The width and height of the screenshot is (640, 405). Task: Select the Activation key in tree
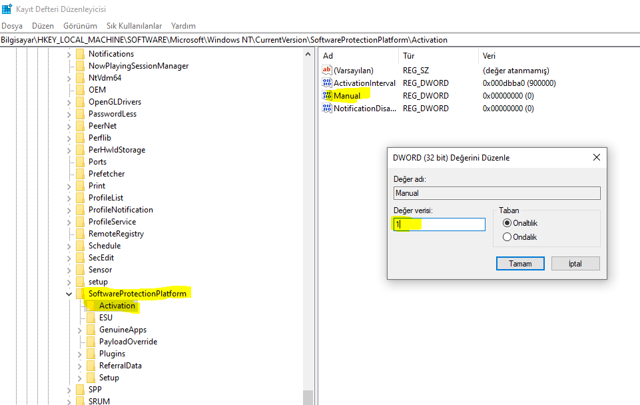117,306
